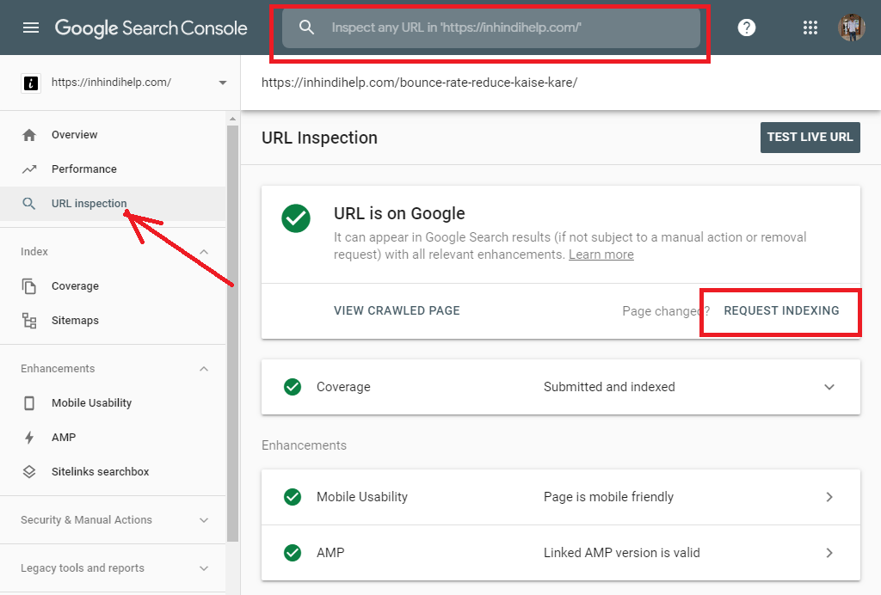Expand the Coverage card chevron

point(829,387)
